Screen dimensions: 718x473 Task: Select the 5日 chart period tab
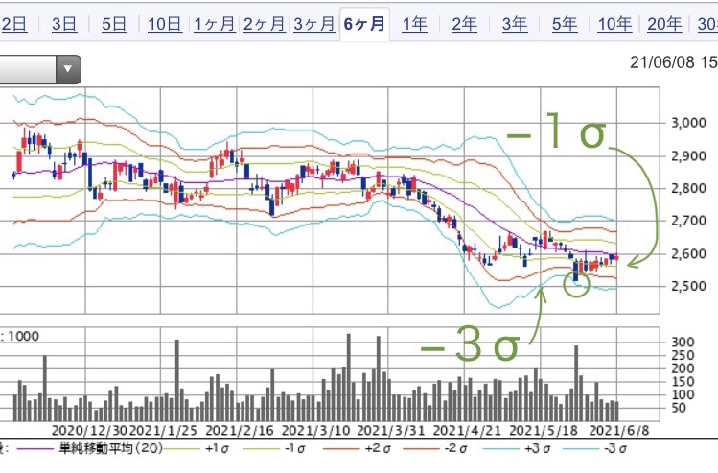pyautogui.click(x=113, y=25)
